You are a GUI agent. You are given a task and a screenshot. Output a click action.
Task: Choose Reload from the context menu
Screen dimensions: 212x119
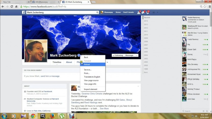[x=87, y=64]
